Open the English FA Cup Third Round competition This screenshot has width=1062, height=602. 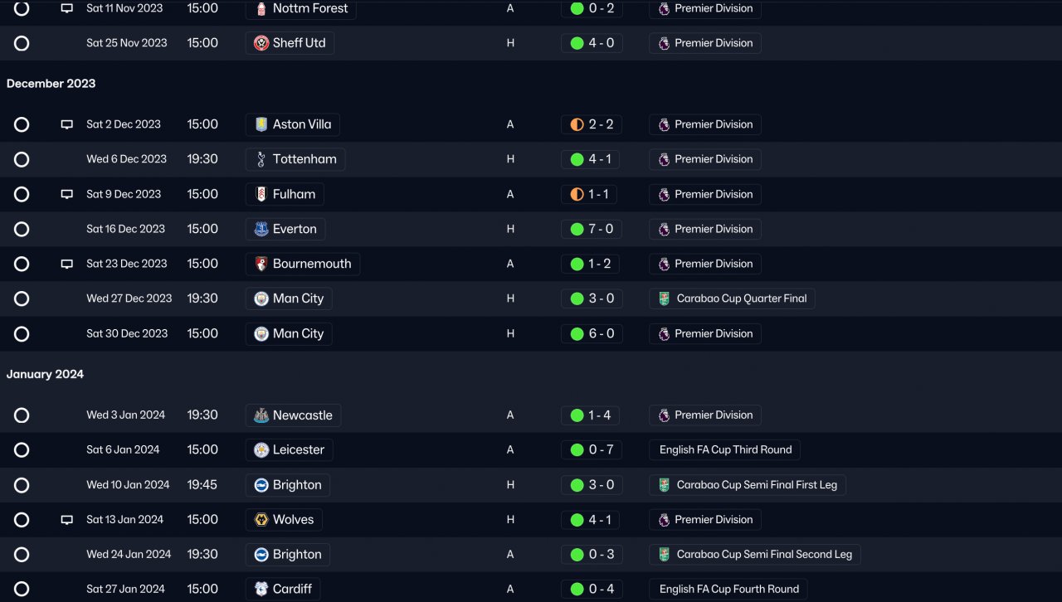coord(725,450)
